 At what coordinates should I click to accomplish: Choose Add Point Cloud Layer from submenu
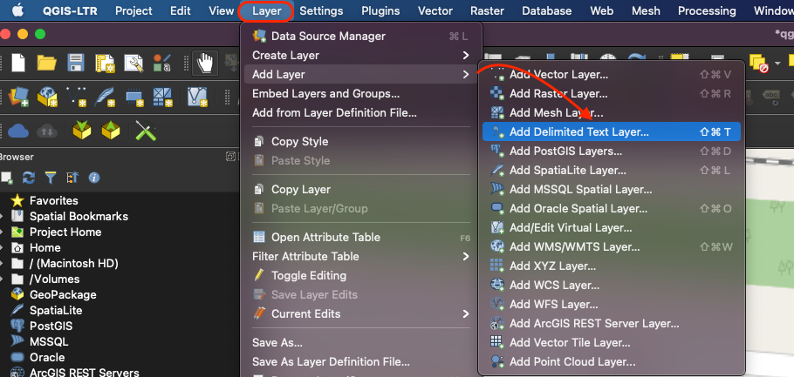[611, 362]
